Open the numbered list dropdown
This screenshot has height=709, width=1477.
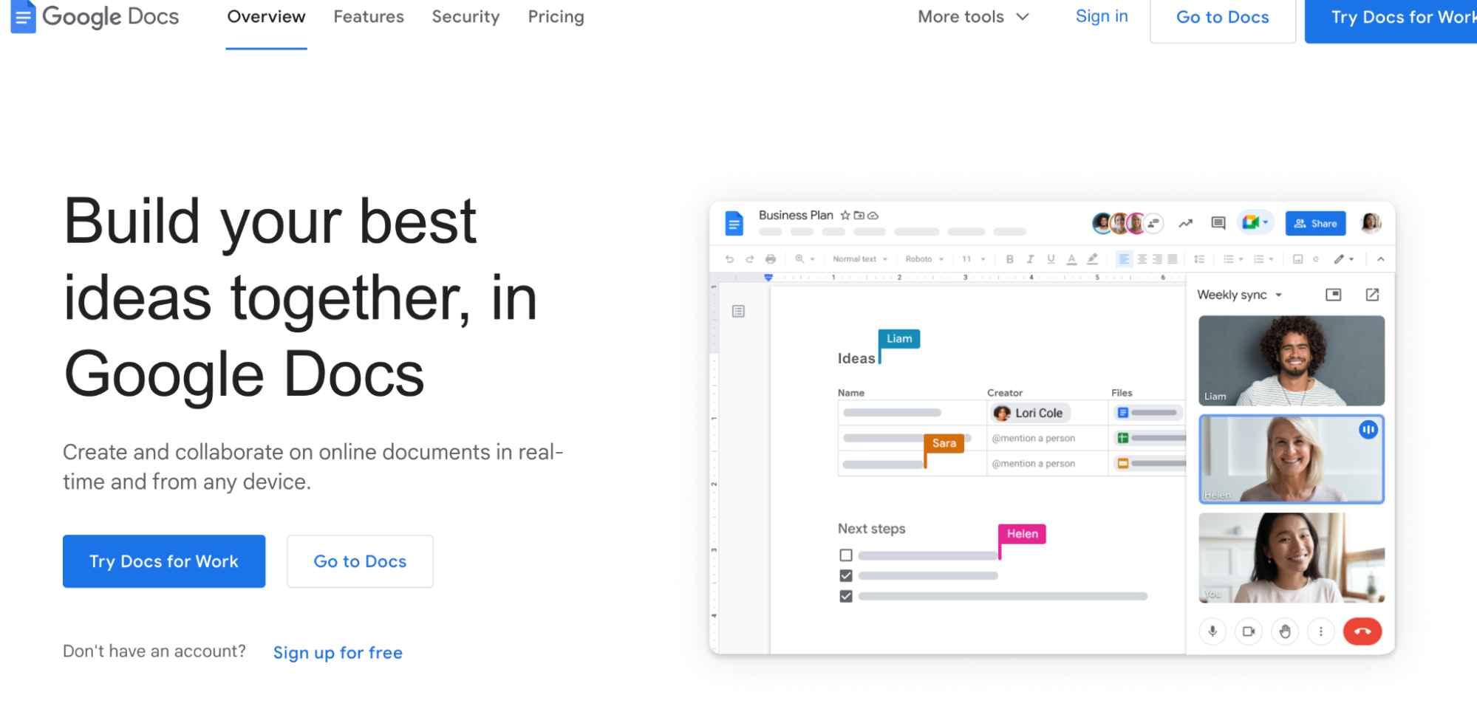click(1263, 259)
